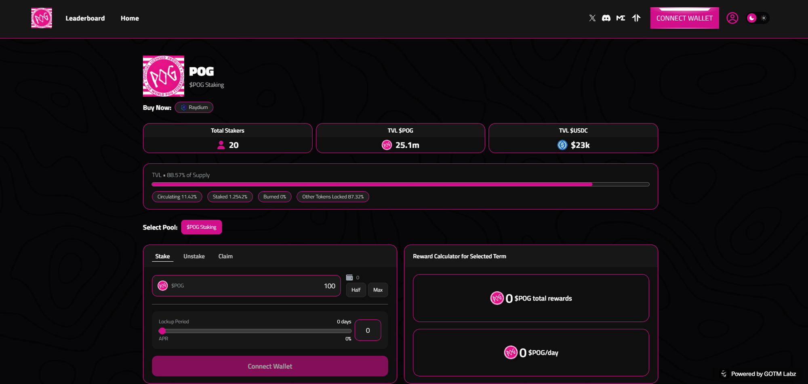This screenshot has height=384, width=808.
Task: Click the swap arrows icon in header
Action: tap(636, 18)
